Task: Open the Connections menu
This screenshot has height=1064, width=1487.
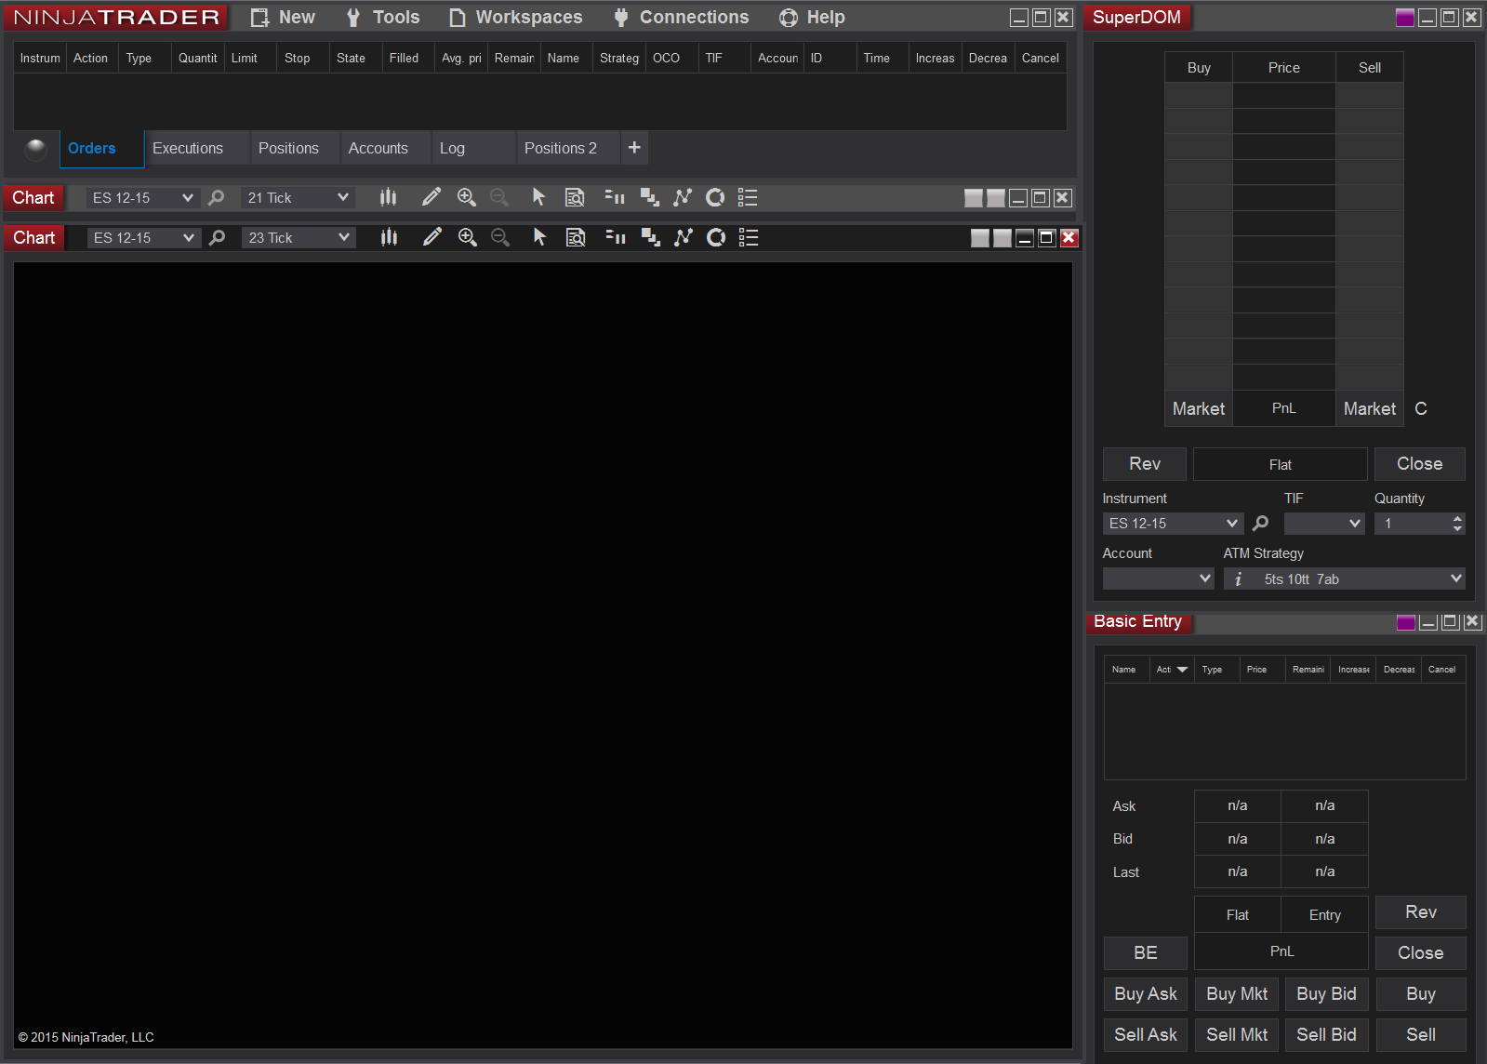Action: click(x=682, y=17)
